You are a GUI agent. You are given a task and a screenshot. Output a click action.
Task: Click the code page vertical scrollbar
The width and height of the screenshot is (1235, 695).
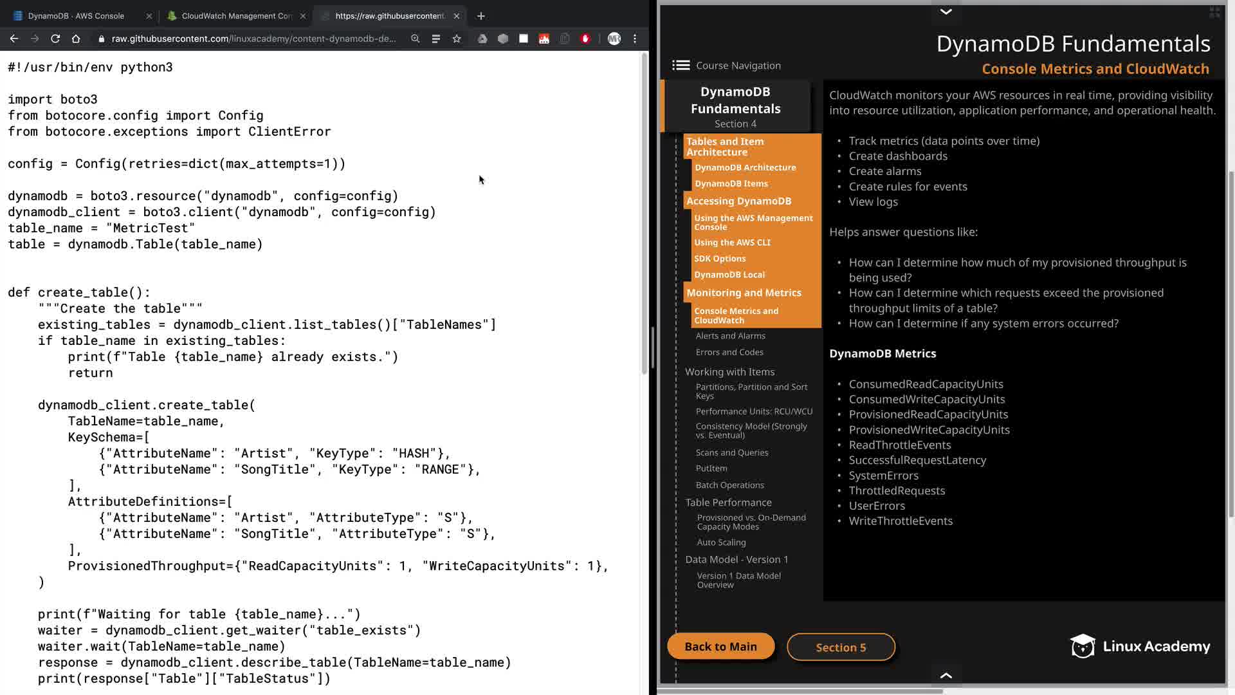644,212
